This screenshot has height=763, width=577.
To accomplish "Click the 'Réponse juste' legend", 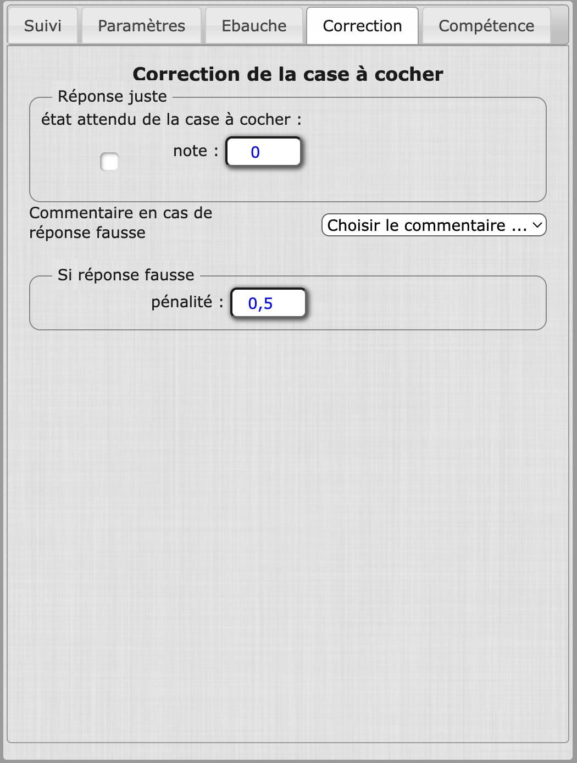I will click(112, 97).
